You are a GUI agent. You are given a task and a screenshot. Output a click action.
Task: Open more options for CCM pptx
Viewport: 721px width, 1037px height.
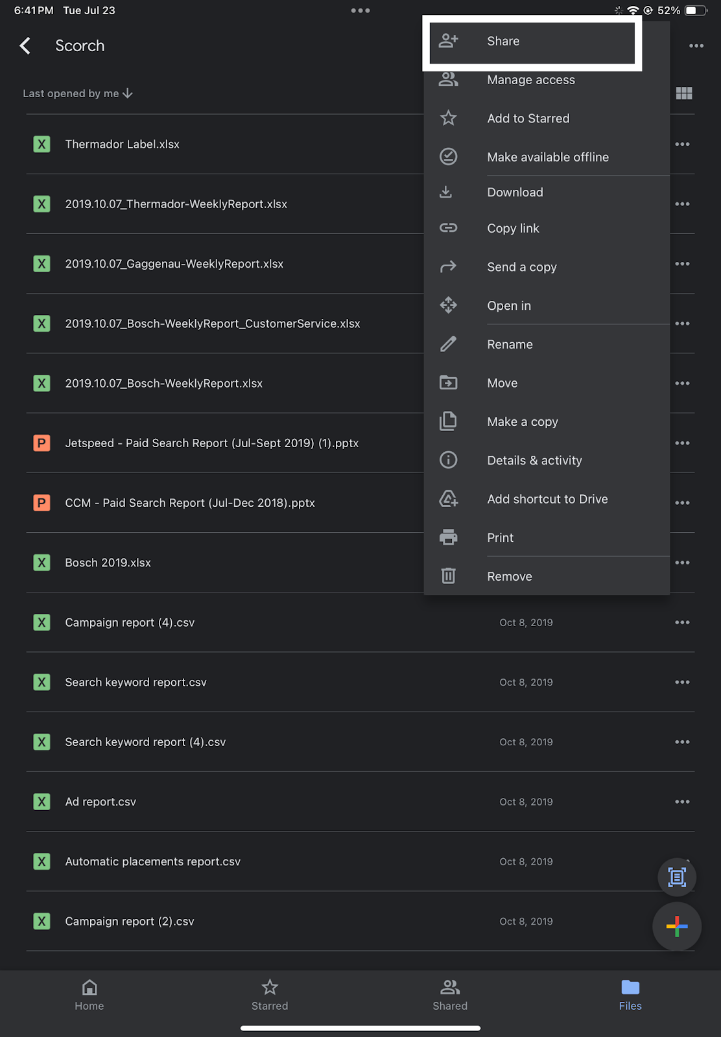682,503
